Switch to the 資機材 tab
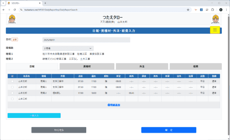Viewport: 230px width, 140px height. click(87, 66)
